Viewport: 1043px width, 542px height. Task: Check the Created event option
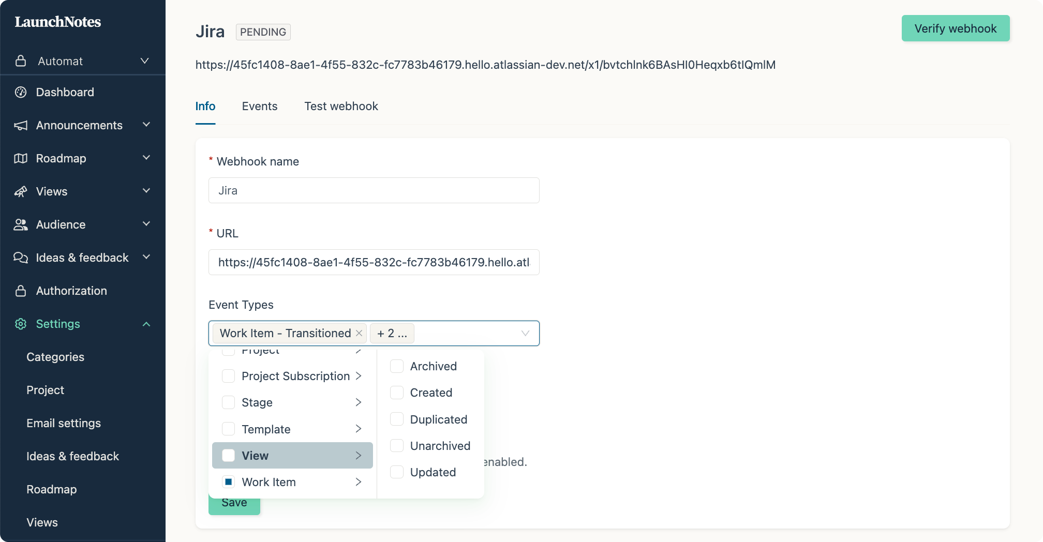tap(397, 393)
